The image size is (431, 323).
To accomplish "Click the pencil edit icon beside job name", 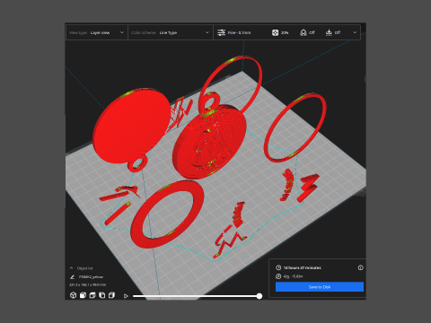I will coord(72,277).
